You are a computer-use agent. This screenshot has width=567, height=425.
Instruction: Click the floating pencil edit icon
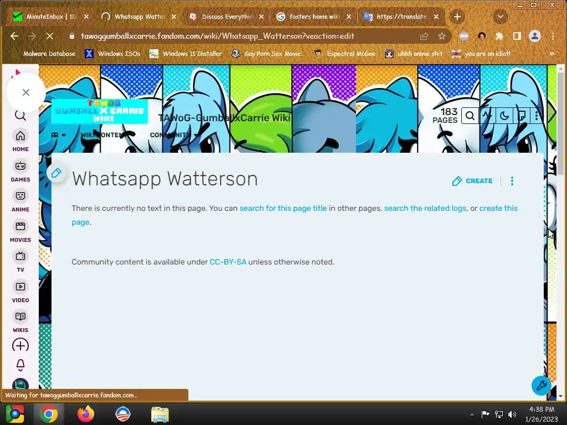(x=56, y=173)
